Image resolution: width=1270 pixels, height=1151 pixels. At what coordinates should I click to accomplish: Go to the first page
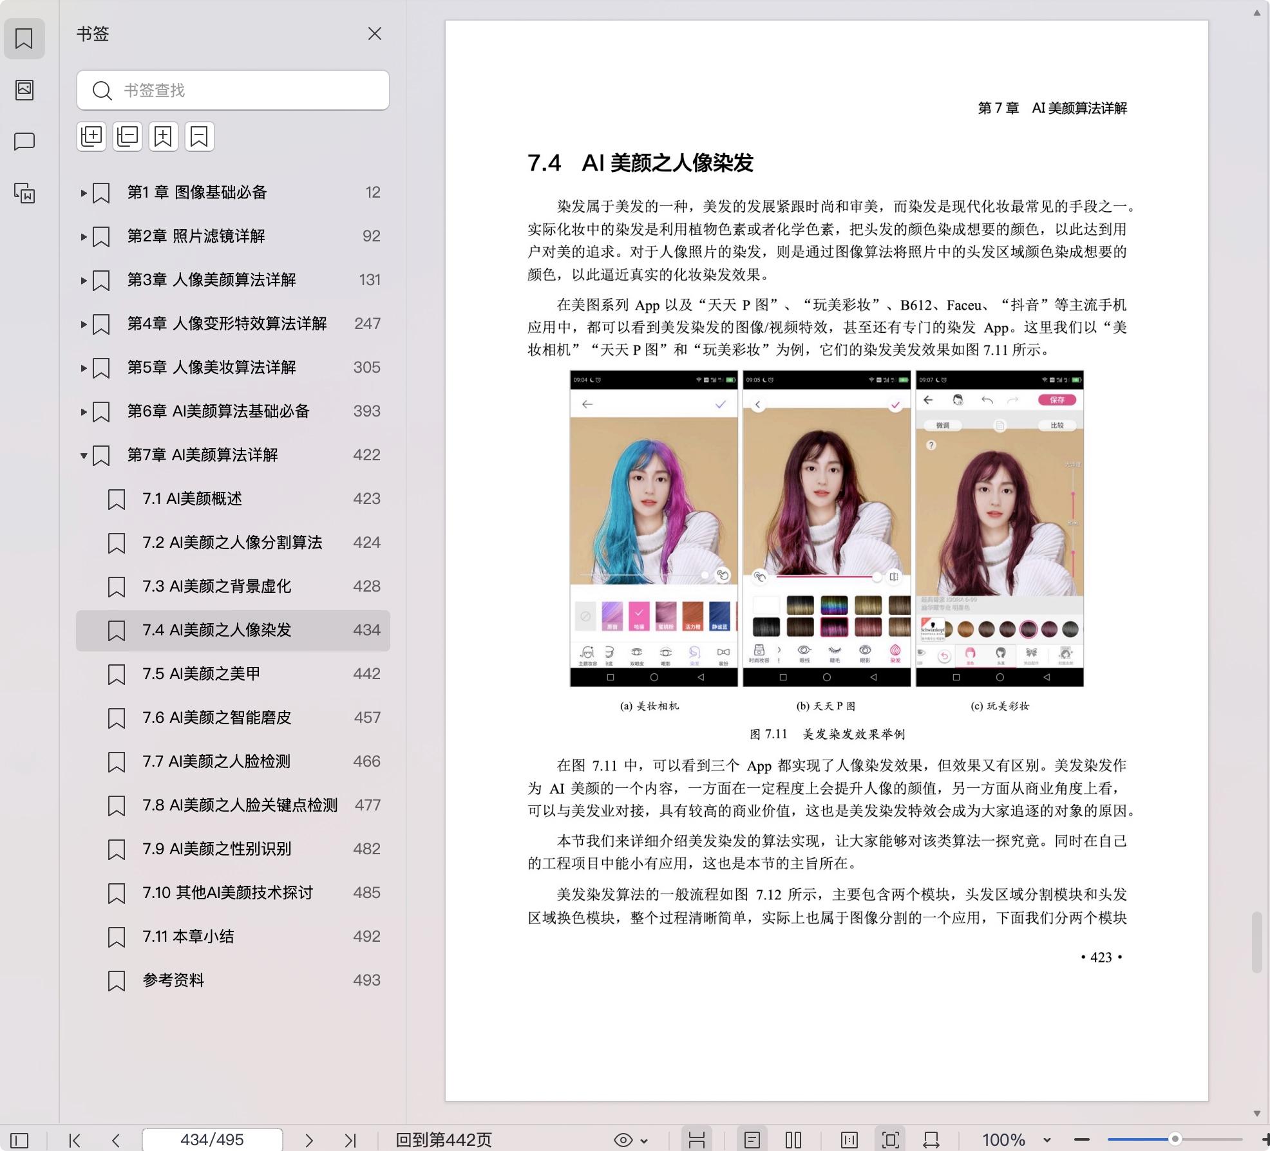tap(75, 1141)
